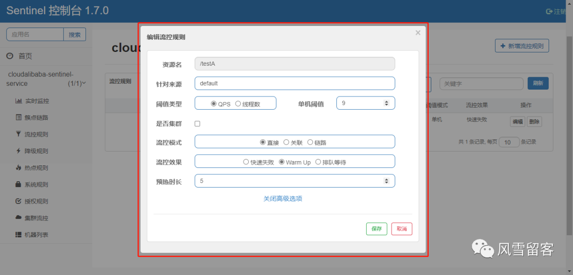Viewport: 573px width, 275px height.
Task: Click the Sentinel 控制台 1.7.0 title
Action: click(x=57, y=11)
